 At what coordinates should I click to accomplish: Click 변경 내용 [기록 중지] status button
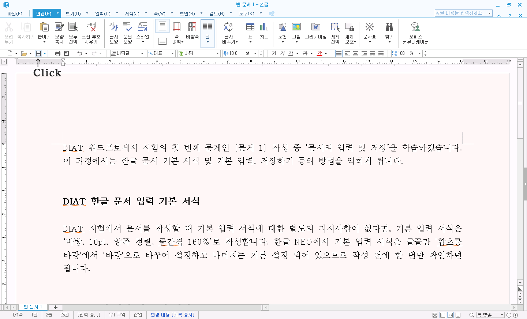coord(172,315)
